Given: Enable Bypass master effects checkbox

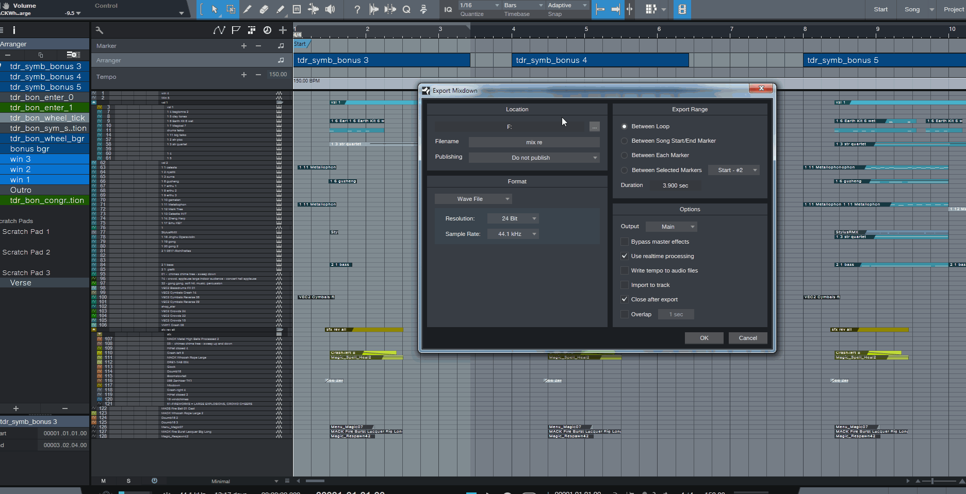Looking at the screenshot, I should (x=625, y=242).
